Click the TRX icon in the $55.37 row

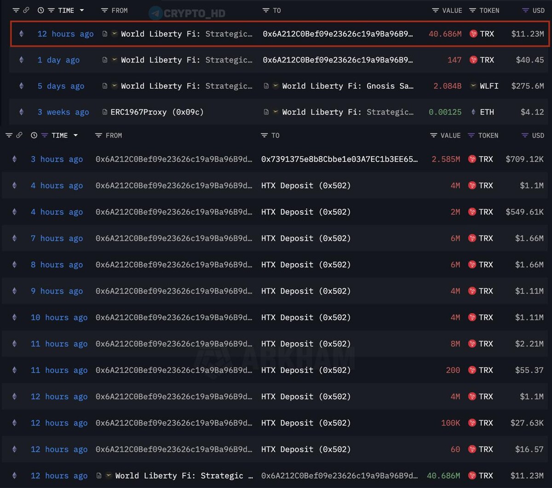pyautogui.click(x=472, y=370)
